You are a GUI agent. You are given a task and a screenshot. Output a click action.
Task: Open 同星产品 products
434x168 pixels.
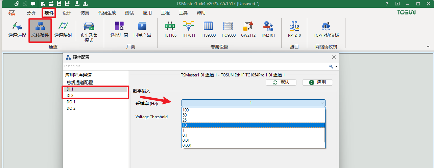(x=142, y=30)
